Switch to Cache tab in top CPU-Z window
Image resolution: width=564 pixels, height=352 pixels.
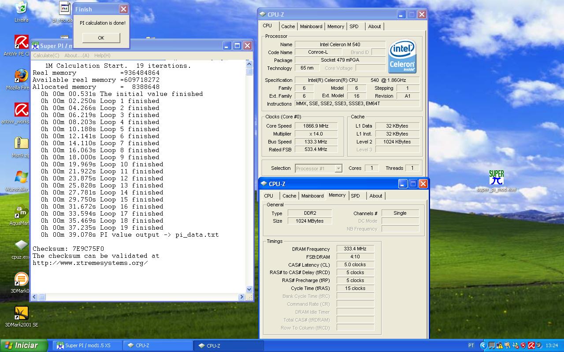click(288, 26)
